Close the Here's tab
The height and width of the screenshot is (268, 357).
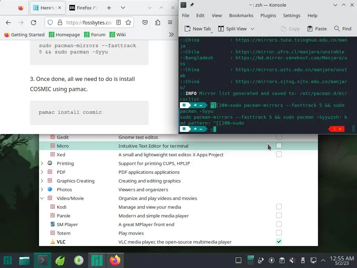click(59, 8)
